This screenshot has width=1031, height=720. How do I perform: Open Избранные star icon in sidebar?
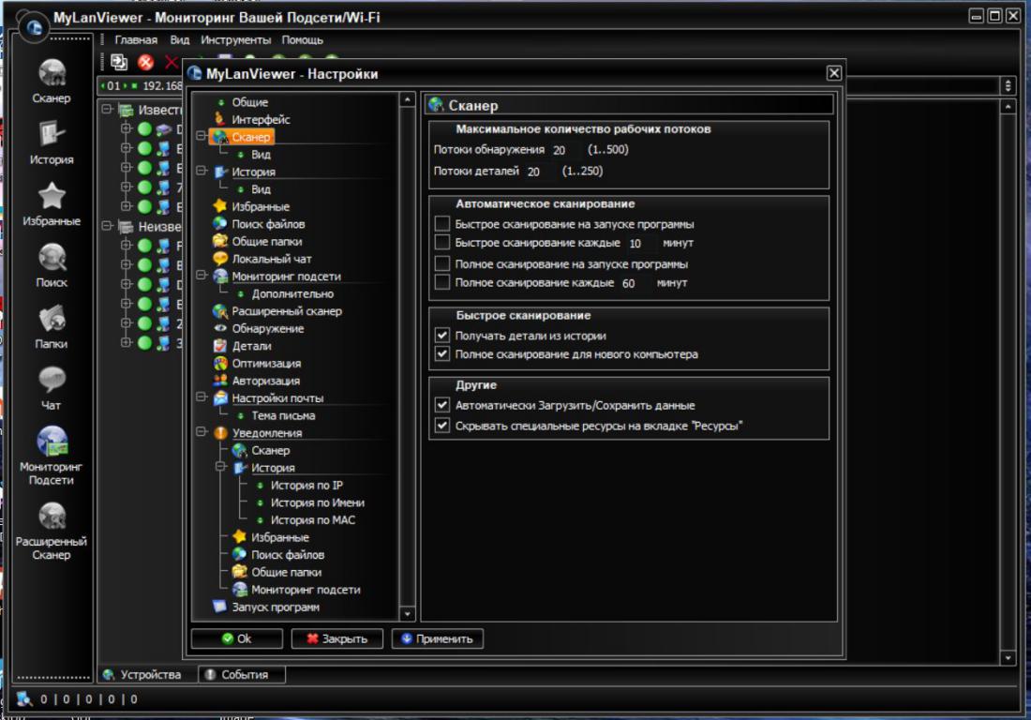[52, 197]
